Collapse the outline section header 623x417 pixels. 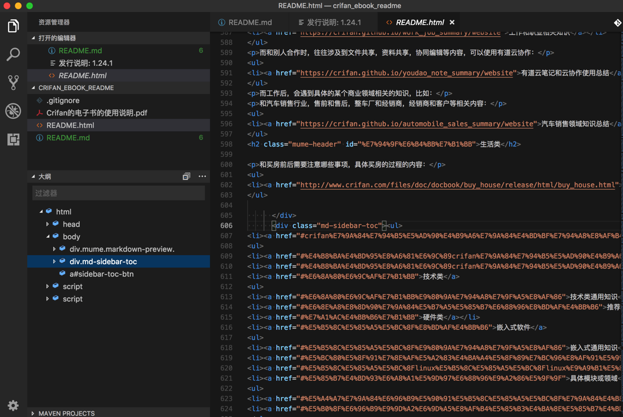tap(33, 177)
